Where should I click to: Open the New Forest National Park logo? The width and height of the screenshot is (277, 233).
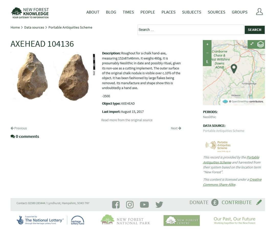click(125, 220)
